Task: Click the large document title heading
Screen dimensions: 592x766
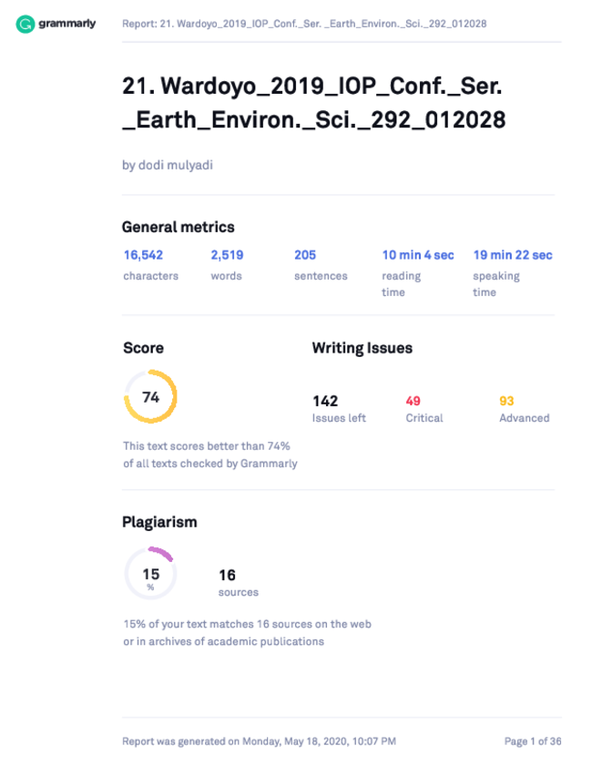Action: (313, 103)
